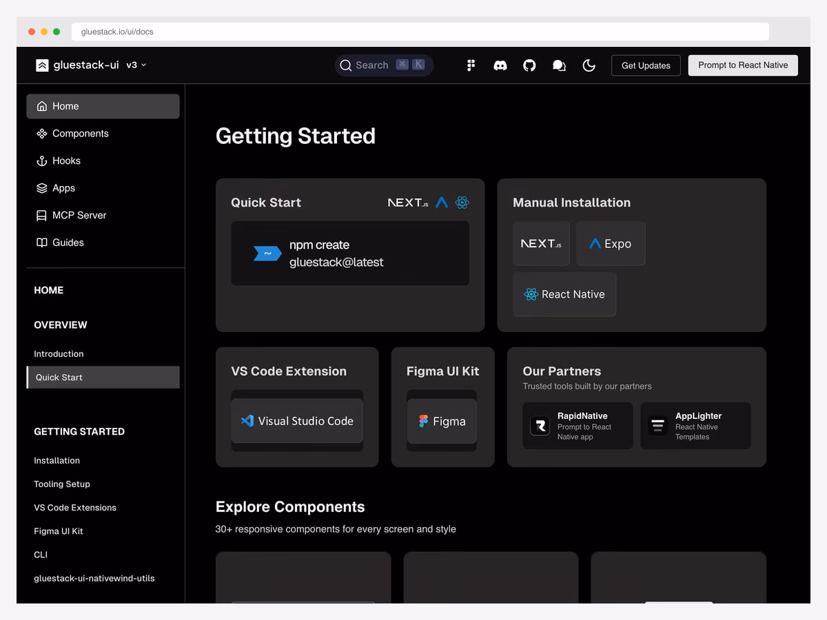827x620 pixels.
Task: Click the Getting Started heading
Action: coord(296,136)
